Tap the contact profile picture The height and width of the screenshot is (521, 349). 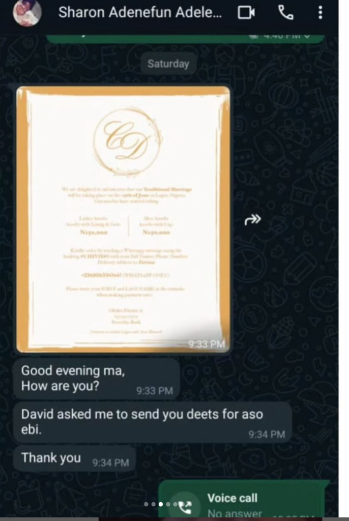[27, 13]
